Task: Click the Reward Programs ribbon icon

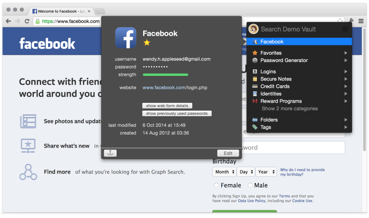Action: pyautogui.click(x=255, y=101)
